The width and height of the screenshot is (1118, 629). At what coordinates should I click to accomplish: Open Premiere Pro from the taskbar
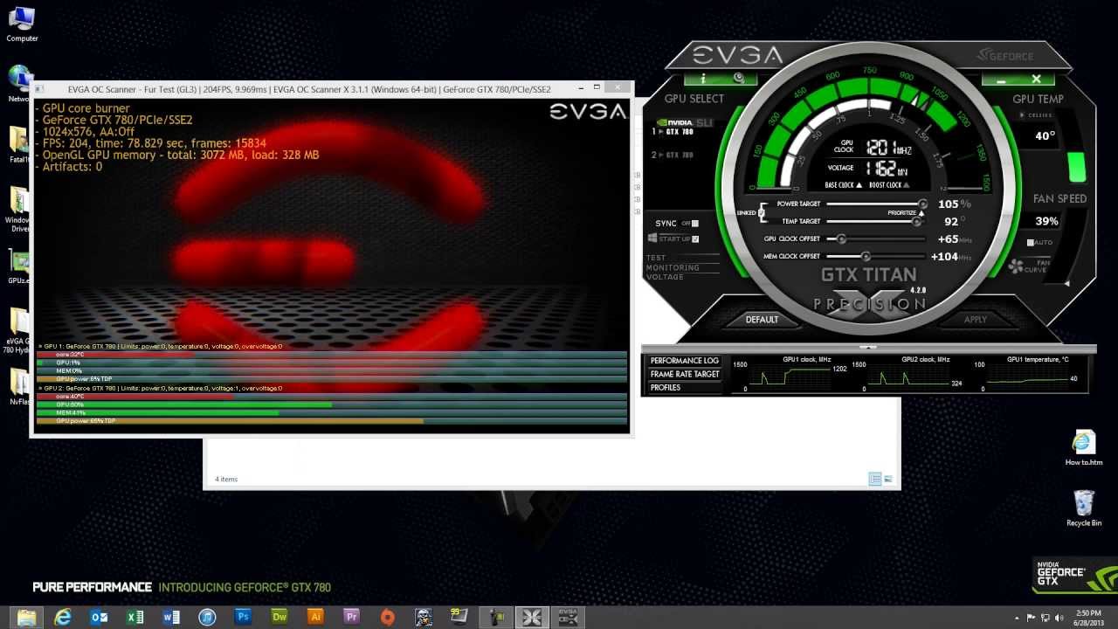tap(352, 617)
